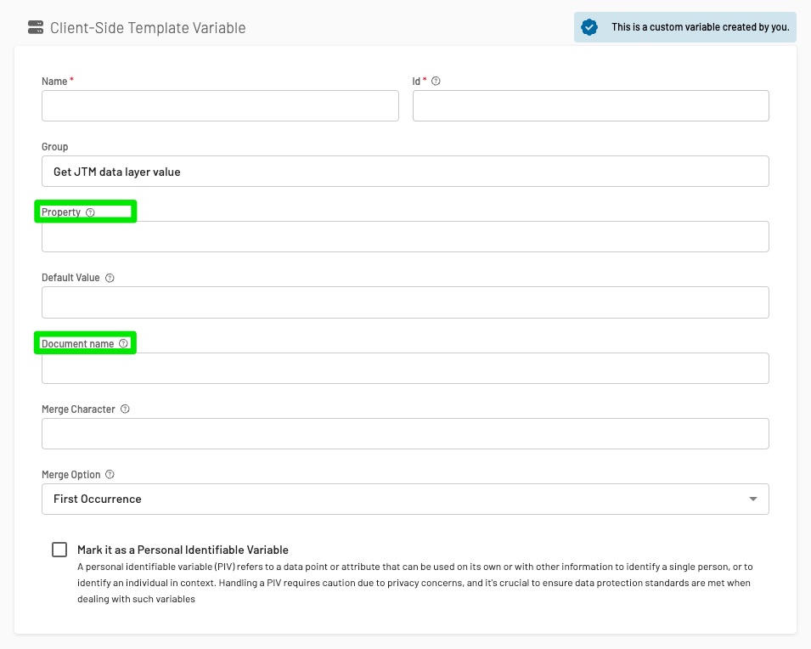Click the Merge Character help icon
Image resolution: width=811 pixels, height=649 pixels.
pos(125,409)
